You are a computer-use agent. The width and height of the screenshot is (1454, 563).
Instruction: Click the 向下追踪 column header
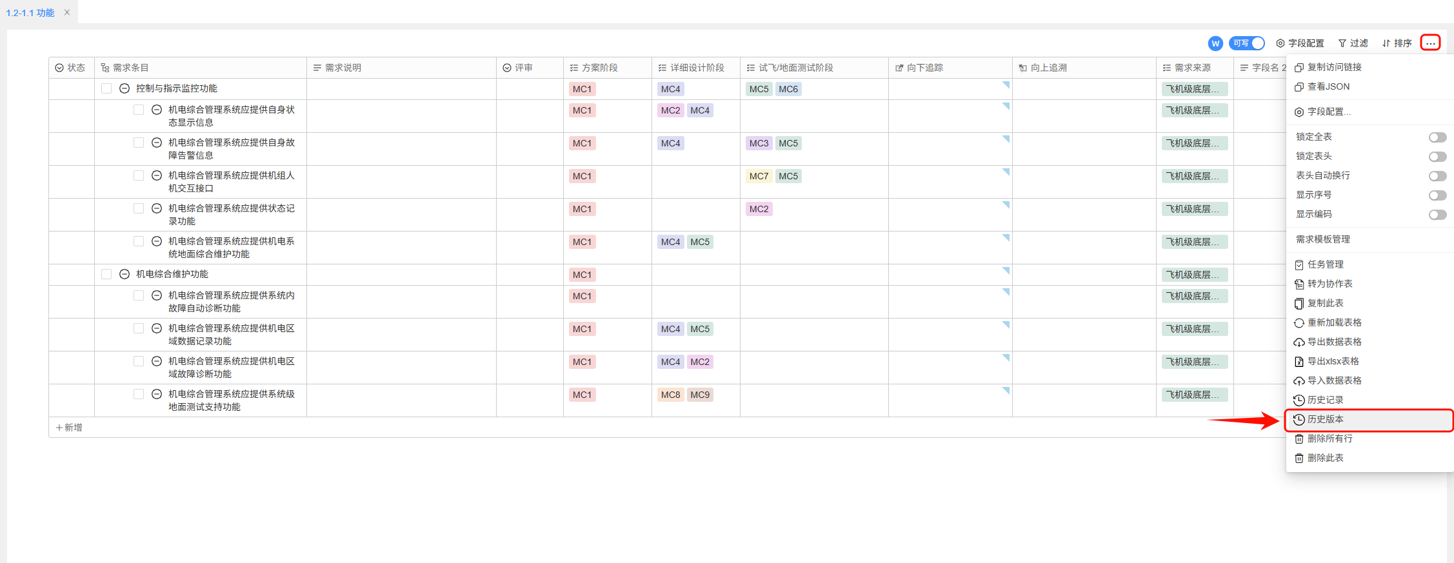coord(950,68)
